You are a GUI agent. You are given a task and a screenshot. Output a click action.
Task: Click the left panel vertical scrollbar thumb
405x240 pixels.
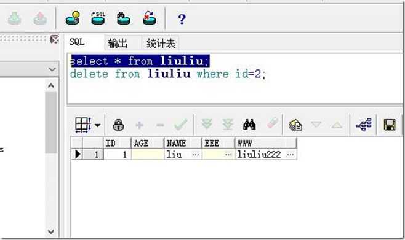(x=51, y=123)
